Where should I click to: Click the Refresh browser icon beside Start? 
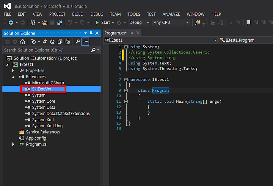point(119,23)
